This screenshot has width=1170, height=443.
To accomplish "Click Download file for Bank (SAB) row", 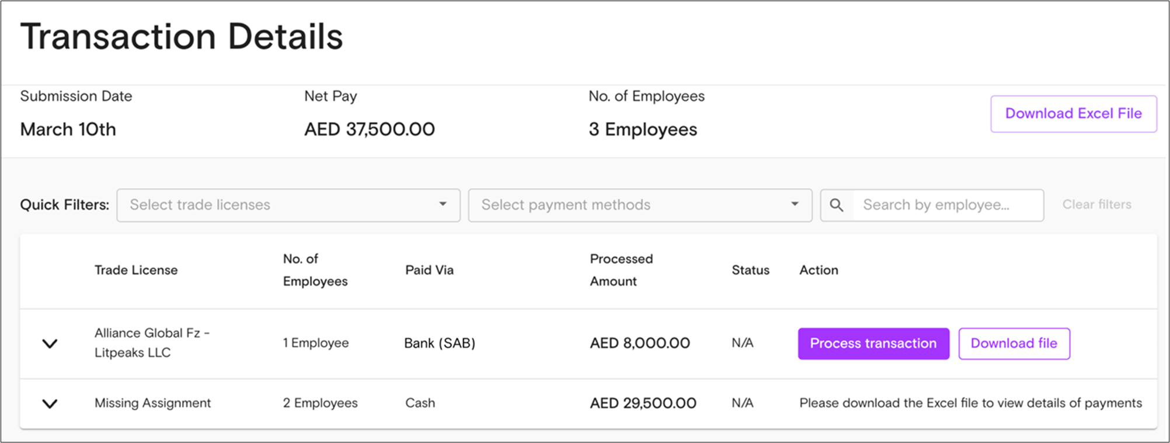I will pos(1014,343).
